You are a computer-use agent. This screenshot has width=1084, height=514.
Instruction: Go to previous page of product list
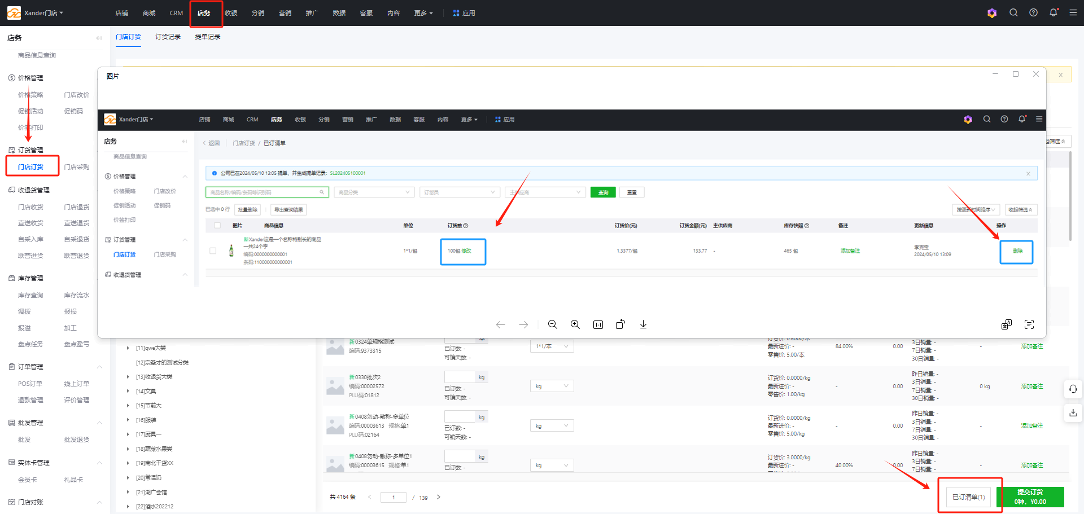[370, 497]
